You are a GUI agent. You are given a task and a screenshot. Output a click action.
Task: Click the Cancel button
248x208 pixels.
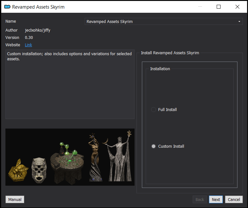234,199
